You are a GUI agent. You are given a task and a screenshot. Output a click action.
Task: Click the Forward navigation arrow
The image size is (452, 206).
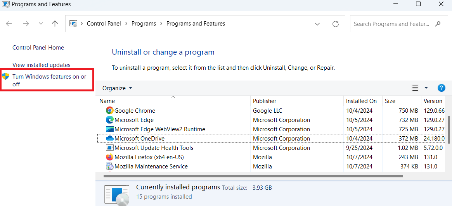pos(26,24)
